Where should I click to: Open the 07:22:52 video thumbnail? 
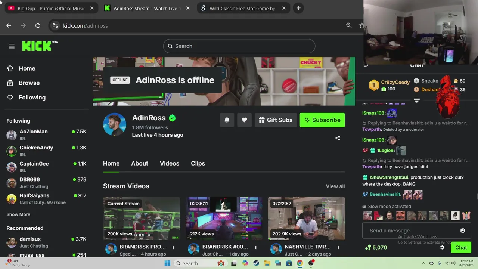point(306,219)
